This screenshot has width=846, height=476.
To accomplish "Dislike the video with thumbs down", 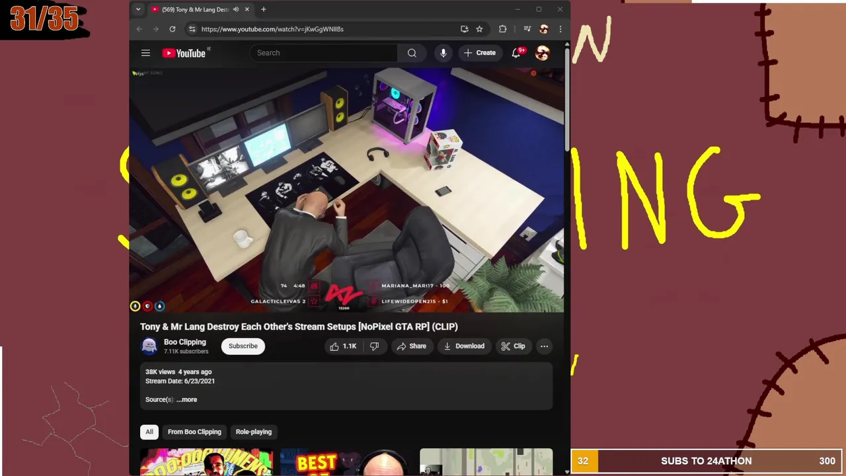I will [374, 346].
